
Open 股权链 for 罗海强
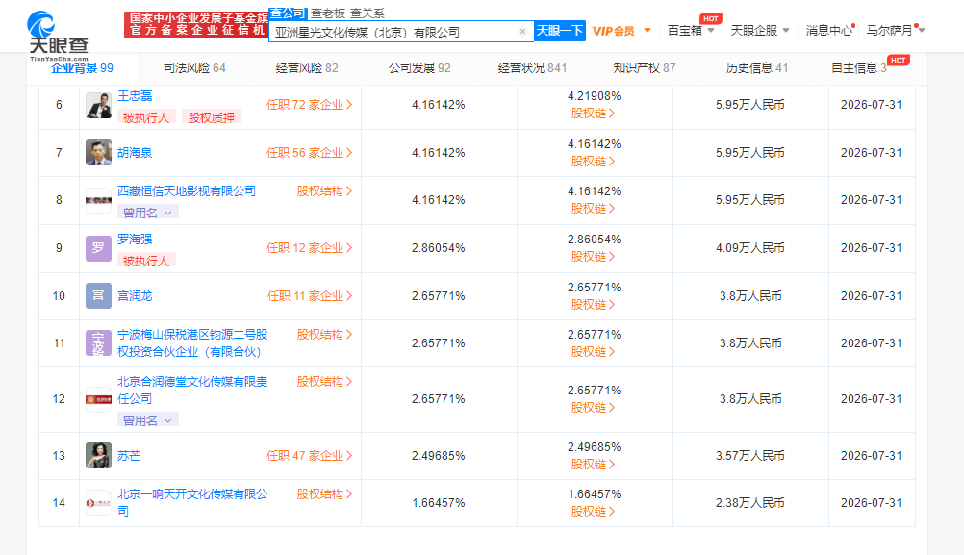(593, 256)
